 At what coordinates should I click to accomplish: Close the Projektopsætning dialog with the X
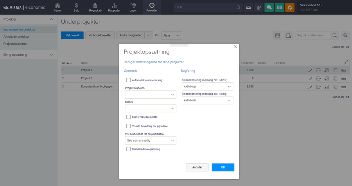point(235,46)
